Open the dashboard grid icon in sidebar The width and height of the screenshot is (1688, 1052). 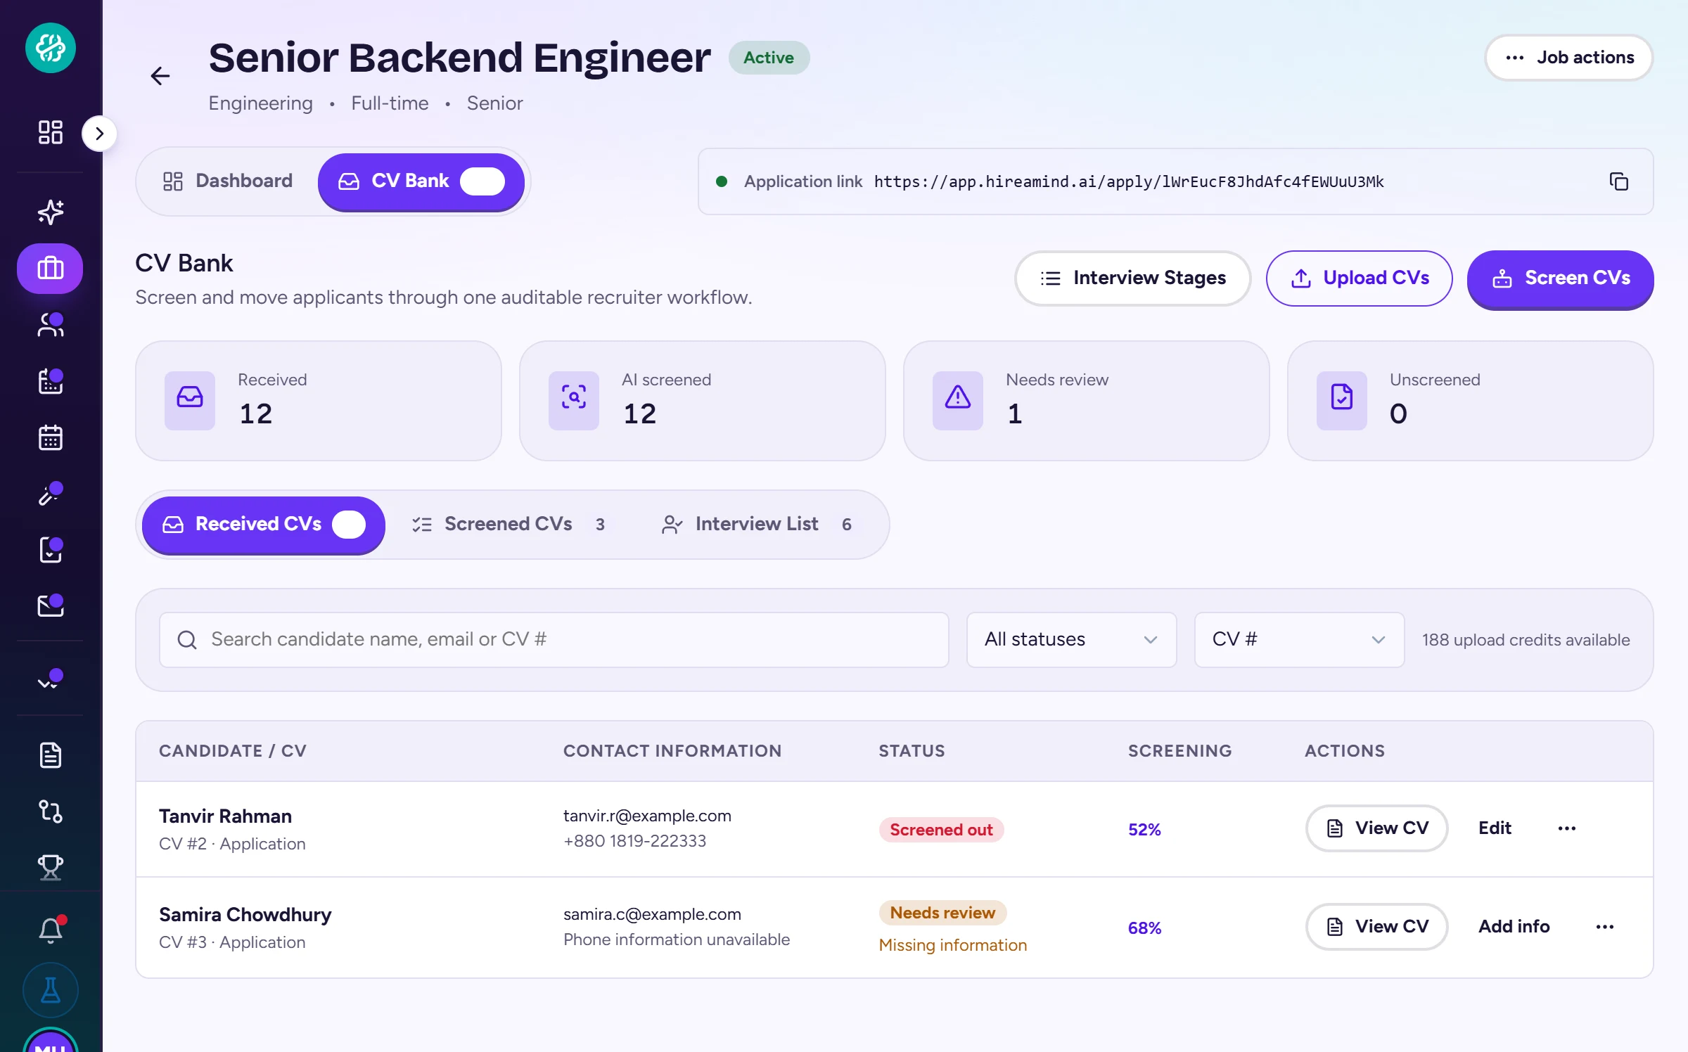(51, 132)
